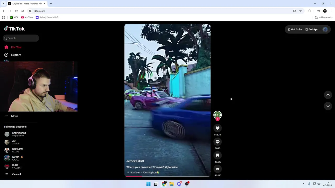Click the microphone icon in system tray
This screenshot has width=335, height=188.
tap(309, 184)
